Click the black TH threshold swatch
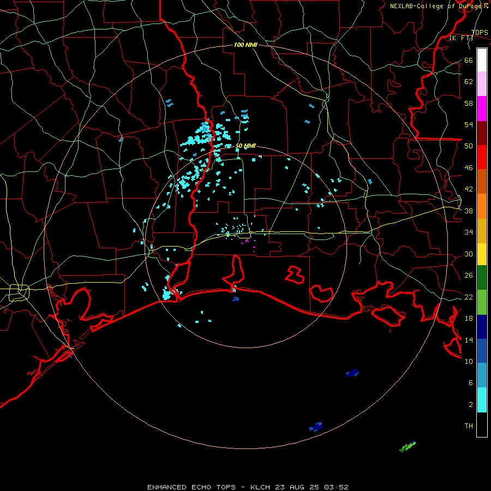Viewport: 491px width, 491px height. 482,424
